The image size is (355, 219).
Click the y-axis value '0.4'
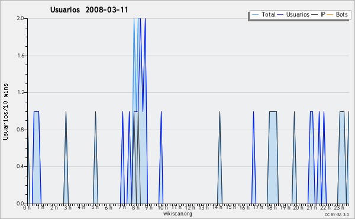point(20,166)
